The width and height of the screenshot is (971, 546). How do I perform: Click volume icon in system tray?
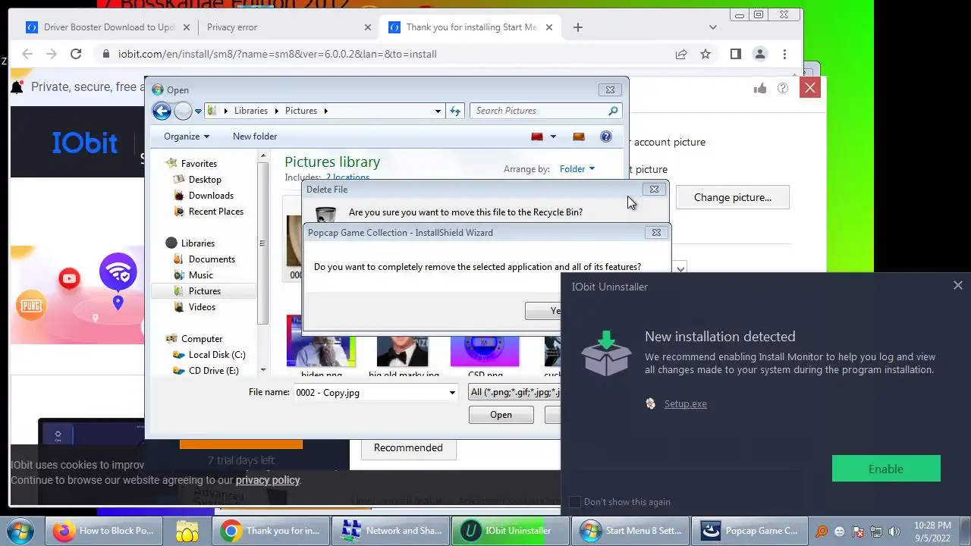(x=894, y=532)
